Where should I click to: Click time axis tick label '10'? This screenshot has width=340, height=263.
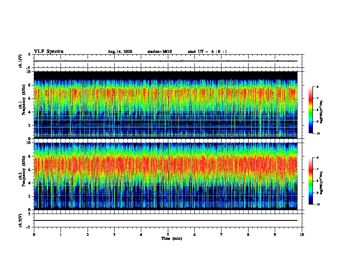(302, 235)
